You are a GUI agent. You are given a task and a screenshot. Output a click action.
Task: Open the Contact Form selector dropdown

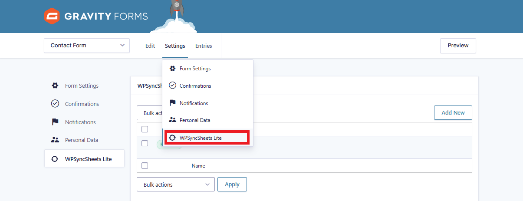(87, 46)
